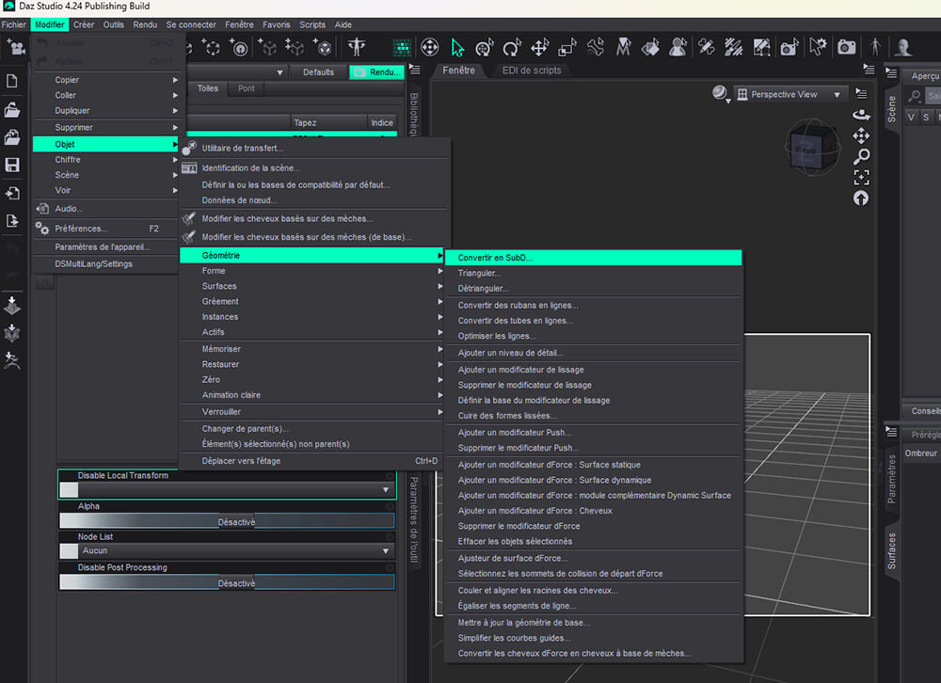Select the Node Selection arrow tool
941x683 pixels.
point(457,47)
